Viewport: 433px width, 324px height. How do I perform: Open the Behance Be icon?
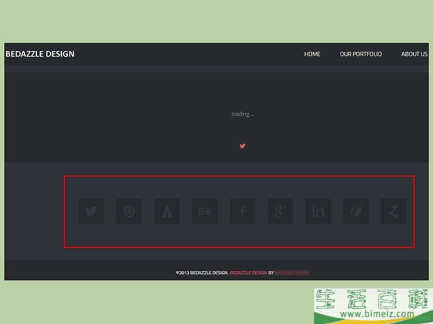click(205, 211)
